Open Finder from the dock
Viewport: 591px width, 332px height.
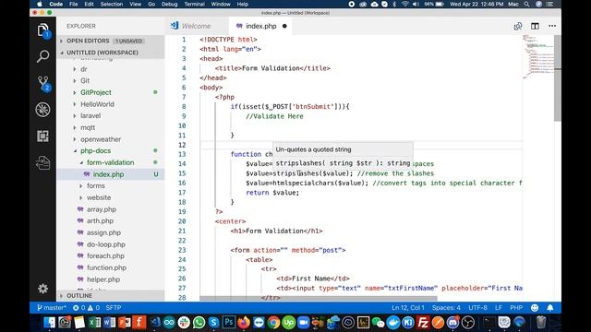click(x=49, y=323)
